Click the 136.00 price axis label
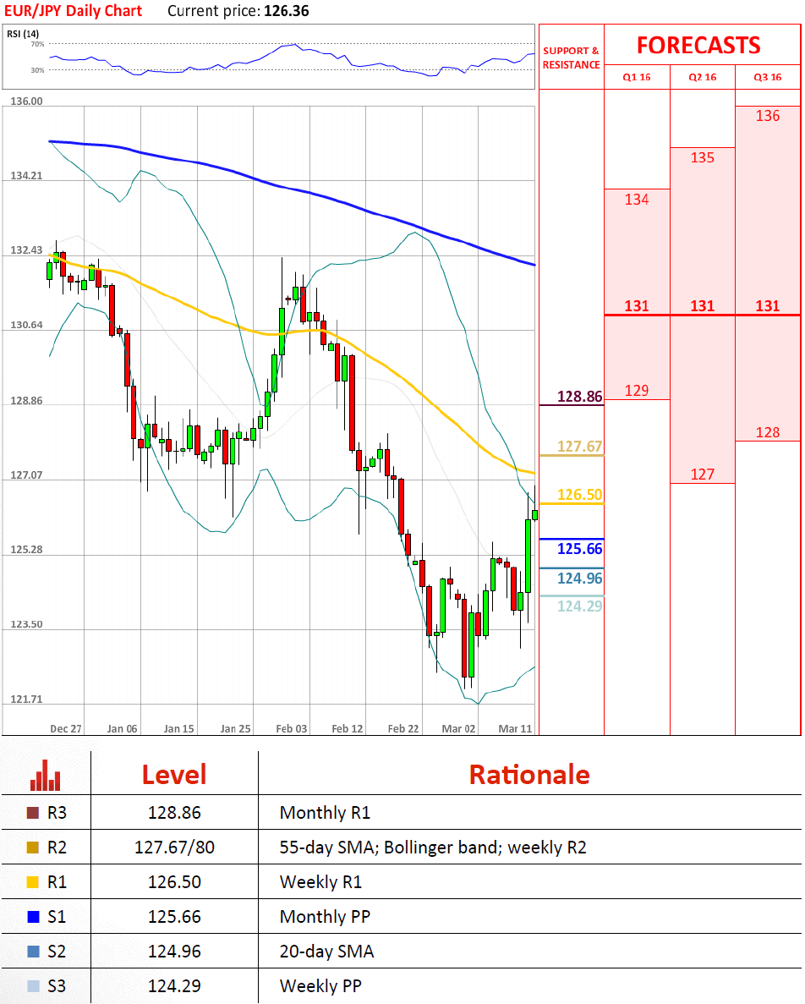The width and height of the screenshot is (805, 1004). coord(26,101)
